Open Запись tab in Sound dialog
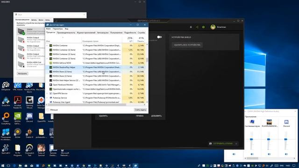Screen dimensions: 299x168 click(x=34, y=20)
